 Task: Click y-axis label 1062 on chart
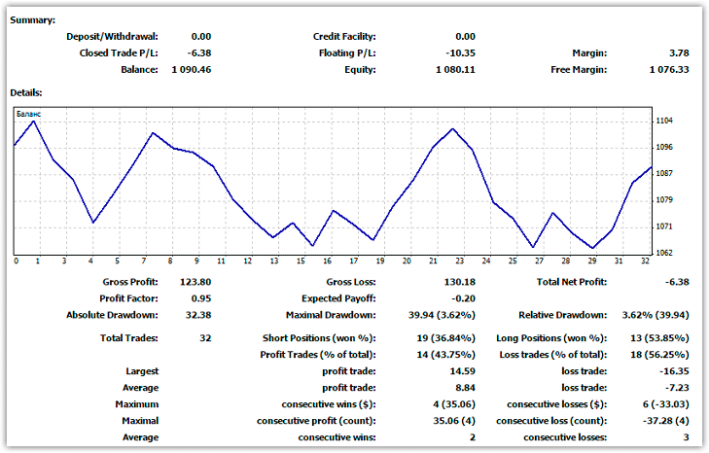pos(665,253)
